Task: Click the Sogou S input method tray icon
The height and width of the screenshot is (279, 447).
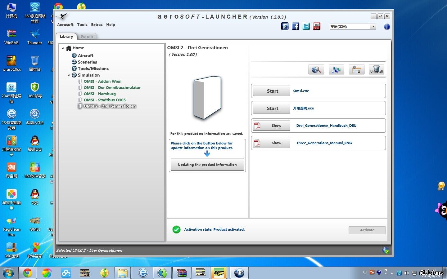Action: (x=372, y=272)
